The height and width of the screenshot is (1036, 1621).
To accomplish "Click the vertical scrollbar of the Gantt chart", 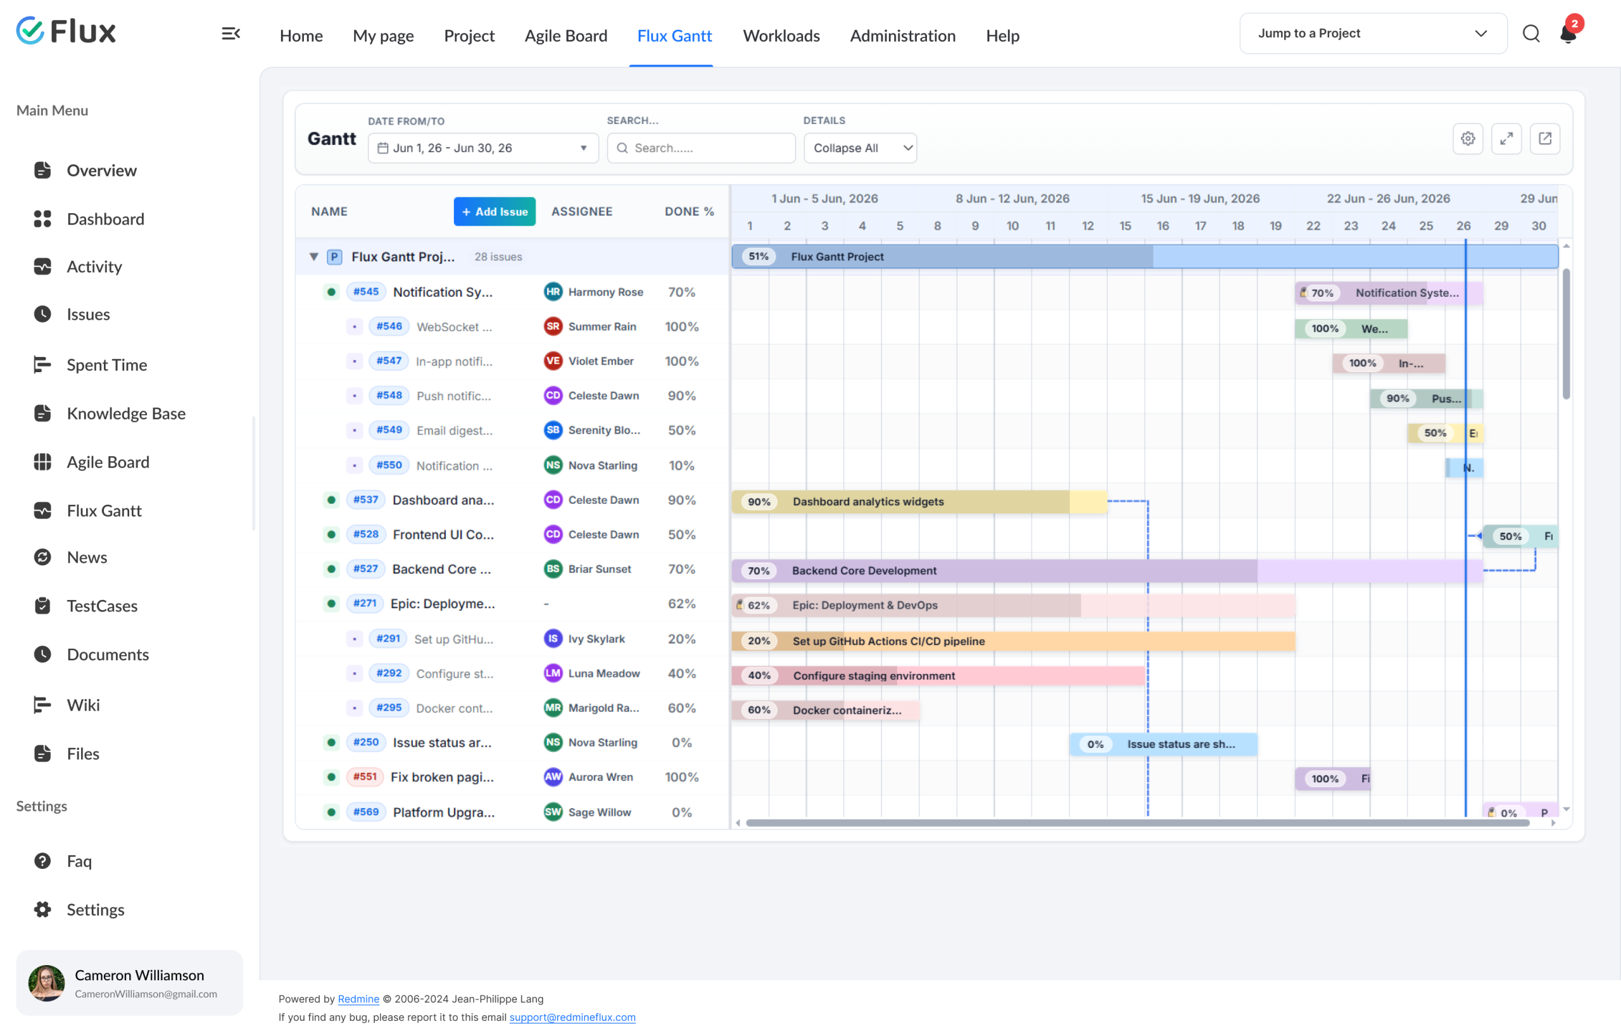I will pos(1566,333).
